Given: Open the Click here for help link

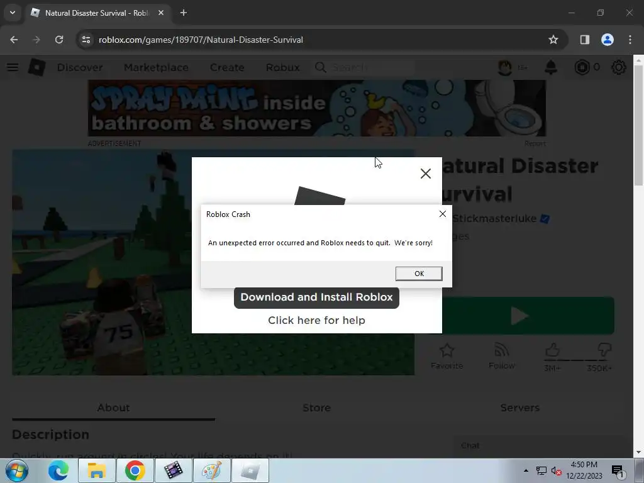Looking at the screenshot, I should [316, 320].
